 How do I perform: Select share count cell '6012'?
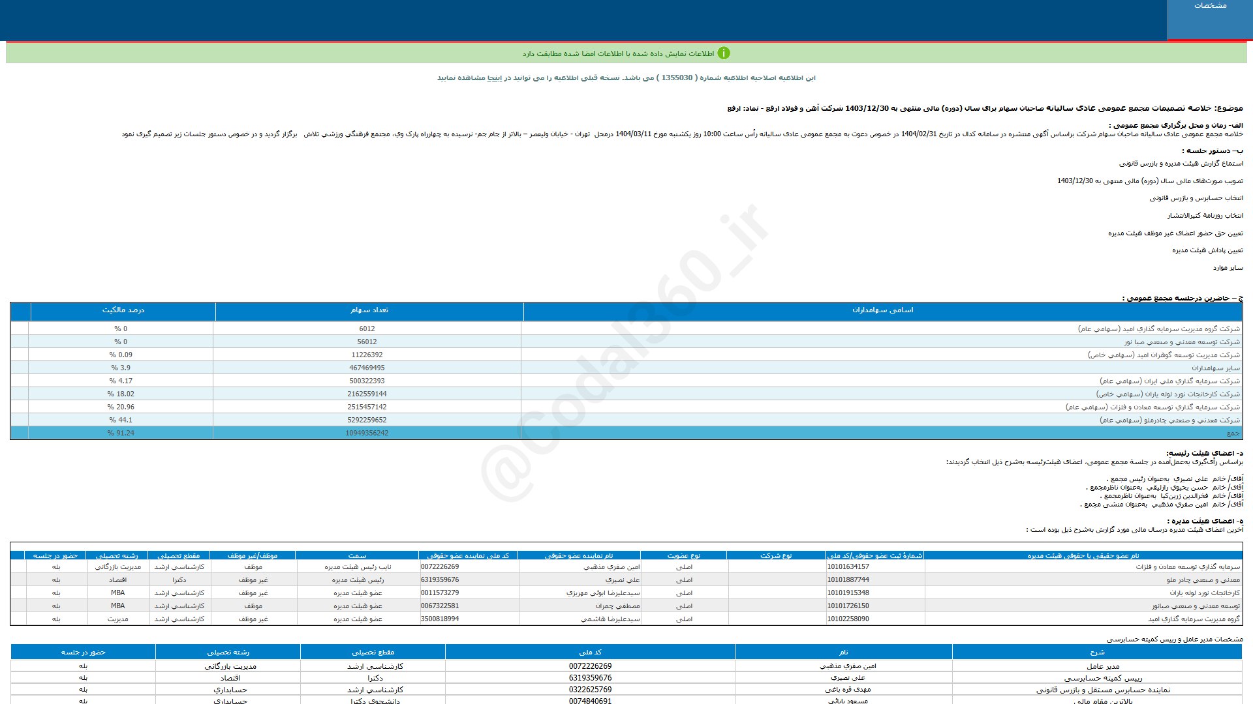coord(367,329)
